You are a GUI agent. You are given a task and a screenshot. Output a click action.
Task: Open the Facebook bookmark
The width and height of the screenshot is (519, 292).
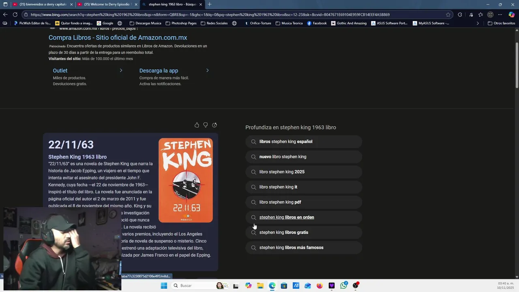pyautogui.click(x=317, y=23)
